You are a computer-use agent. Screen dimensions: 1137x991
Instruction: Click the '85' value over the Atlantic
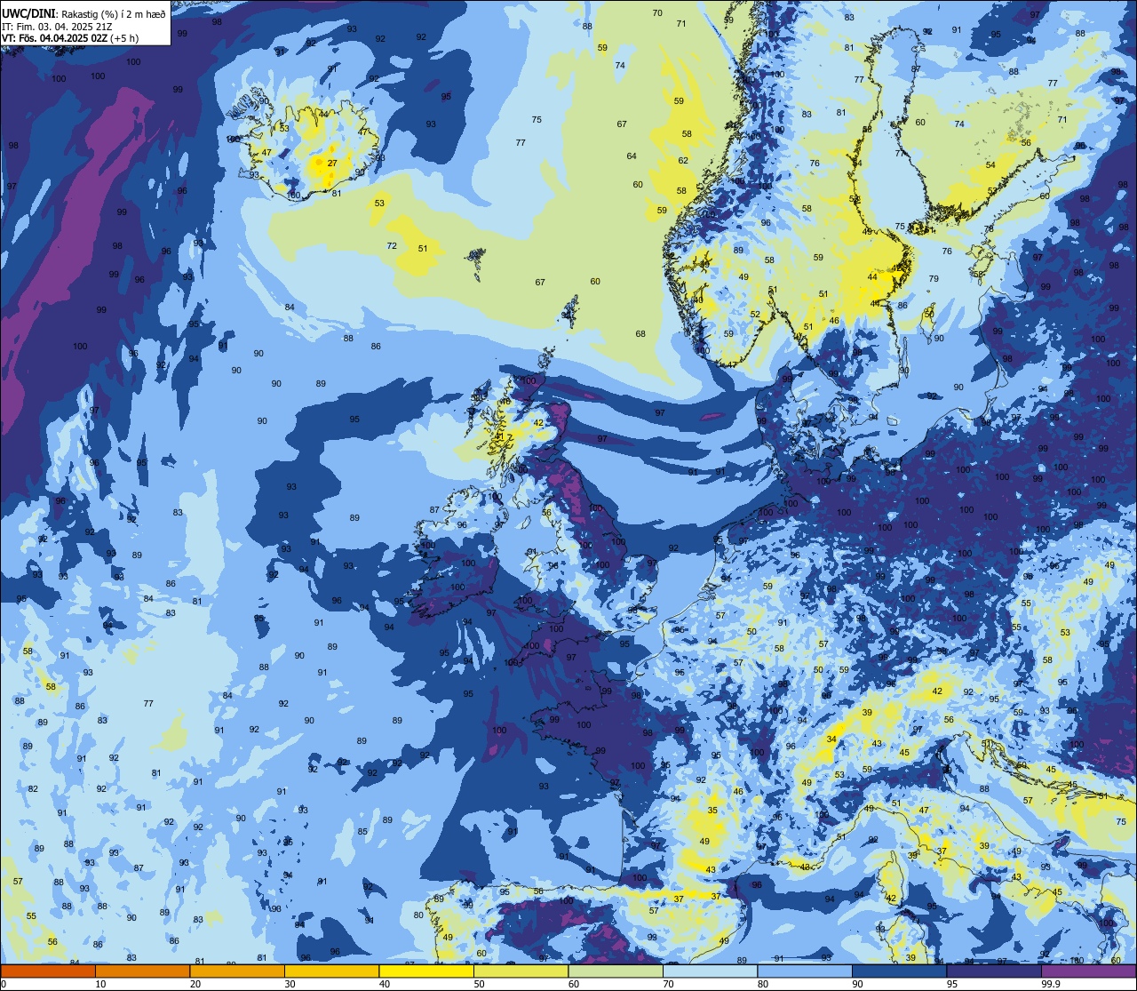pyautogui.click(x=362, y=832)
